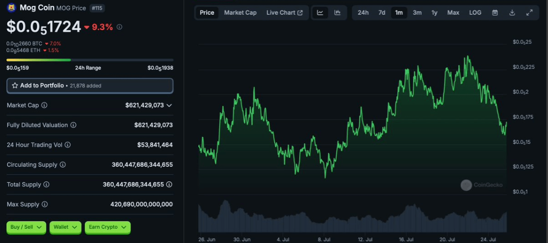Expand the Market Cap value chevron
The image size is (548, 243).
coord(169,105)
